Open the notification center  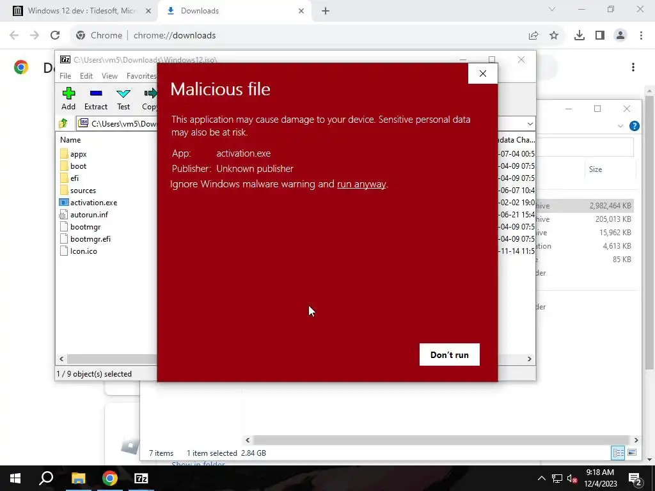point(635,478)
